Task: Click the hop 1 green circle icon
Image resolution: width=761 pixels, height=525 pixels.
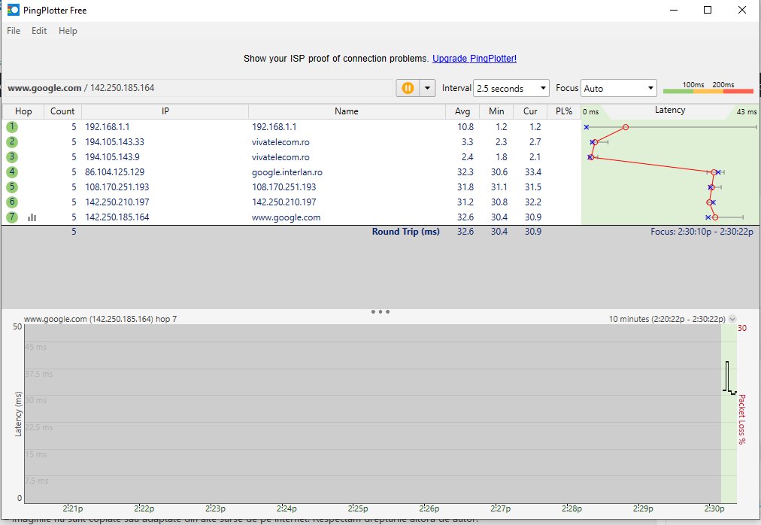Action: [x=12, y=127]
